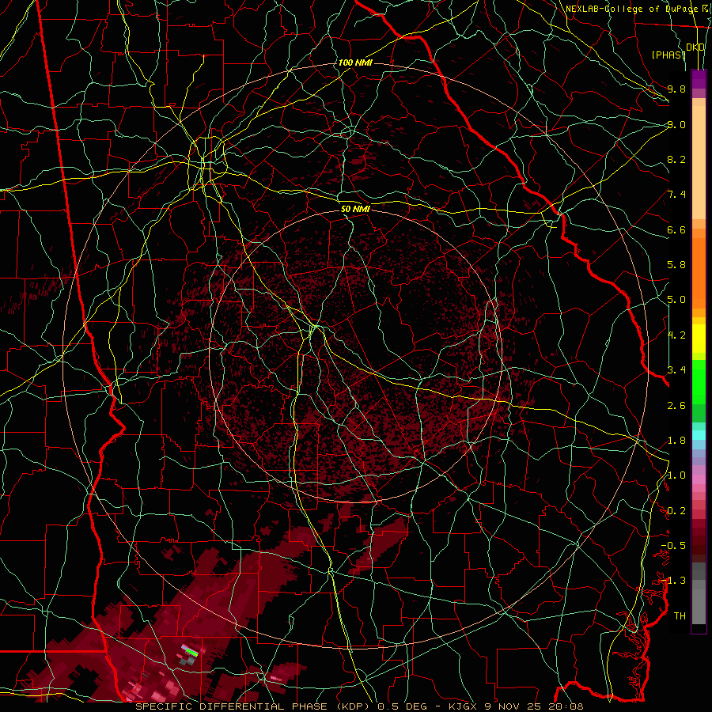Click the 4.2 value on the color scale

pos(676,335)
